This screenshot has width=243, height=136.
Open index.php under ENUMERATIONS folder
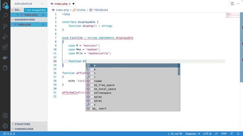point(29,25)
